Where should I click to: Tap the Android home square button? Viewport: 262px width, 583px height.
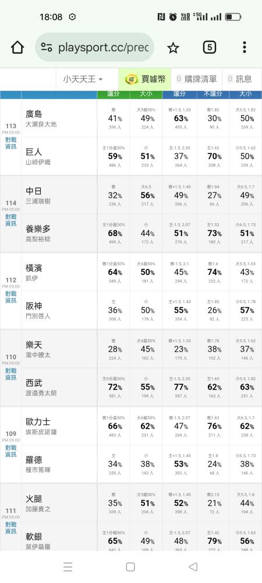tap(130, 567)
